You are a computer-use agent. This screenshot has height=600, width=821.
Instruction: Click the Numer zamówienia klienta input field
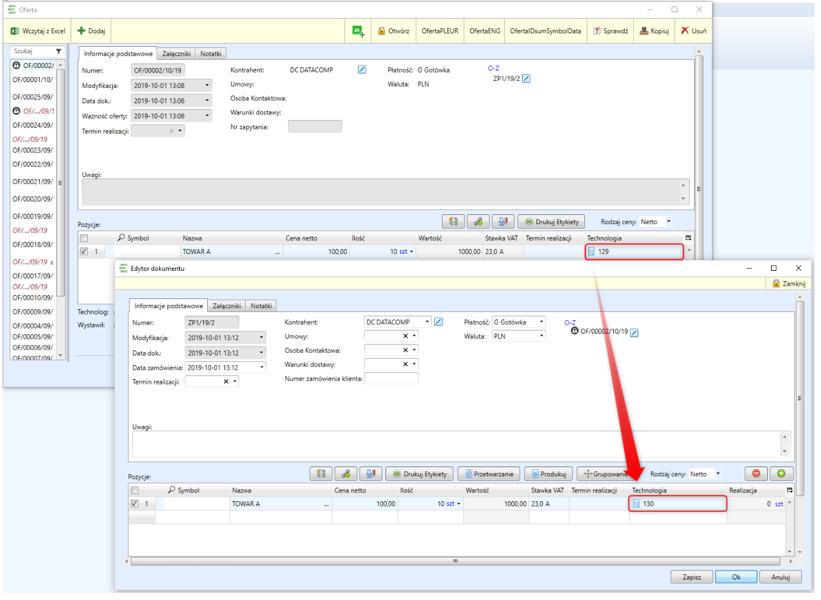pos(391,379)
